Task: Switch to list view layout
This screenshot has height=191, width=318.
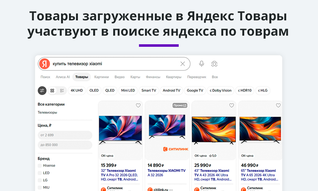Action: point(62,90)
